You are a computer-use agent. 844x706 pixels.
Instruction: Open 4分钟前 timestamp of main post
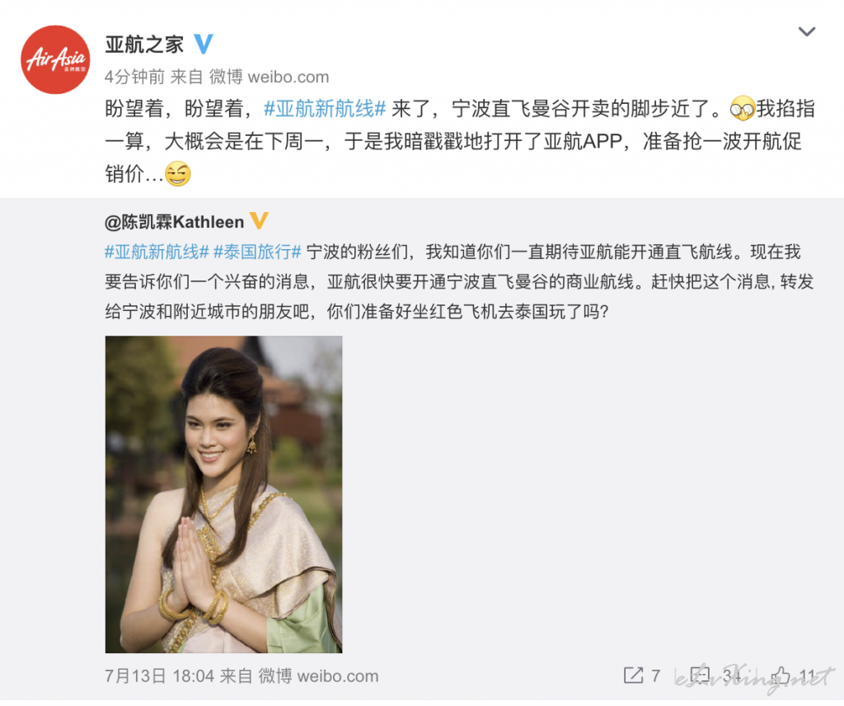pos(134,77)
